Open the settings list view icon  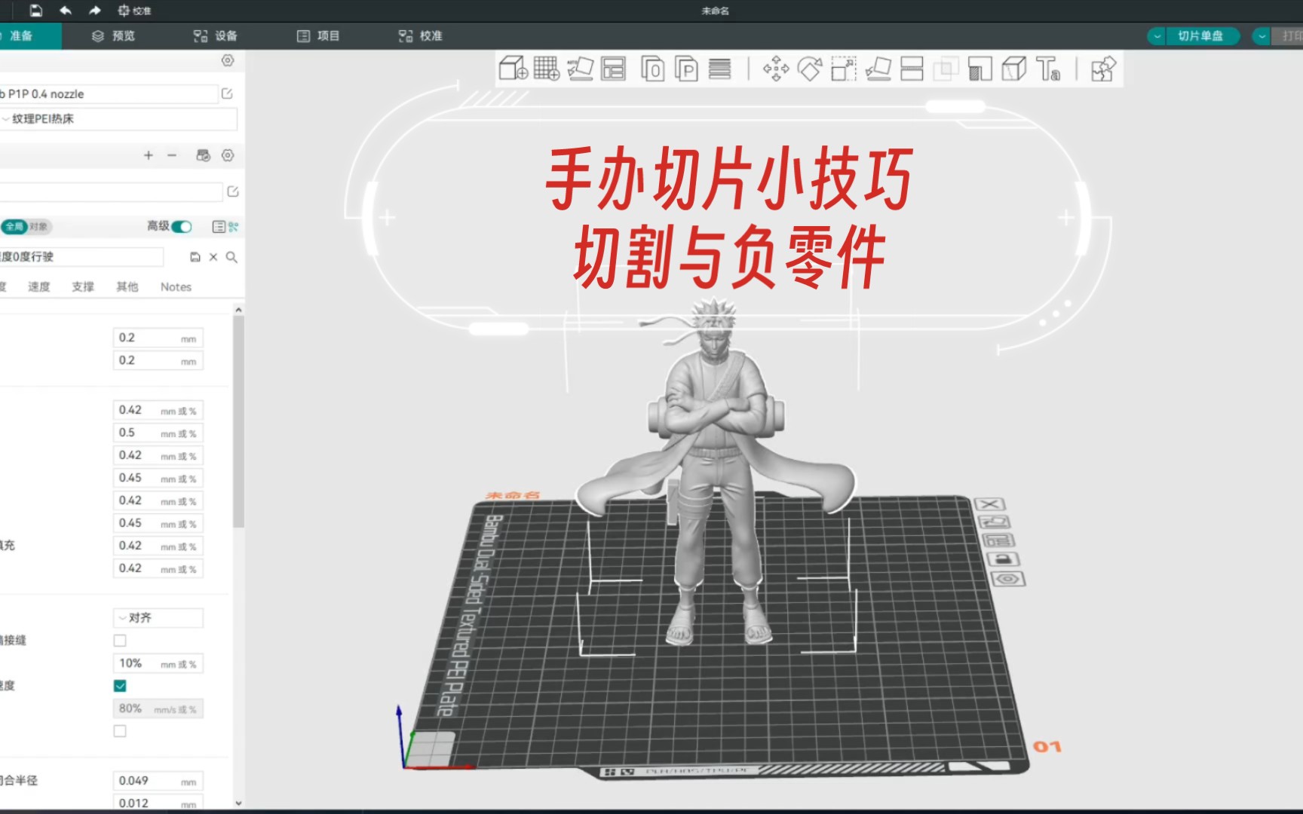[x=219, y=227]
